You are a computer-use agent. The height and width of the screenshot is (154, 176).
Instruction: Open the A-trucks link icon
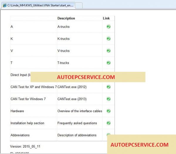click(x=109, y=27)
